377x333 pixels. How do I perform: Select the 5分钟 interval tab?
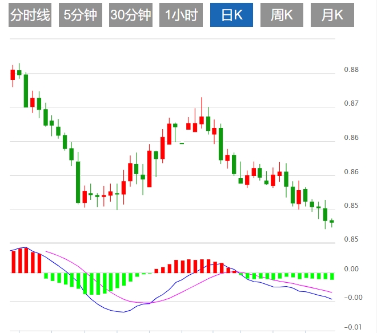[x=81, y=15]
